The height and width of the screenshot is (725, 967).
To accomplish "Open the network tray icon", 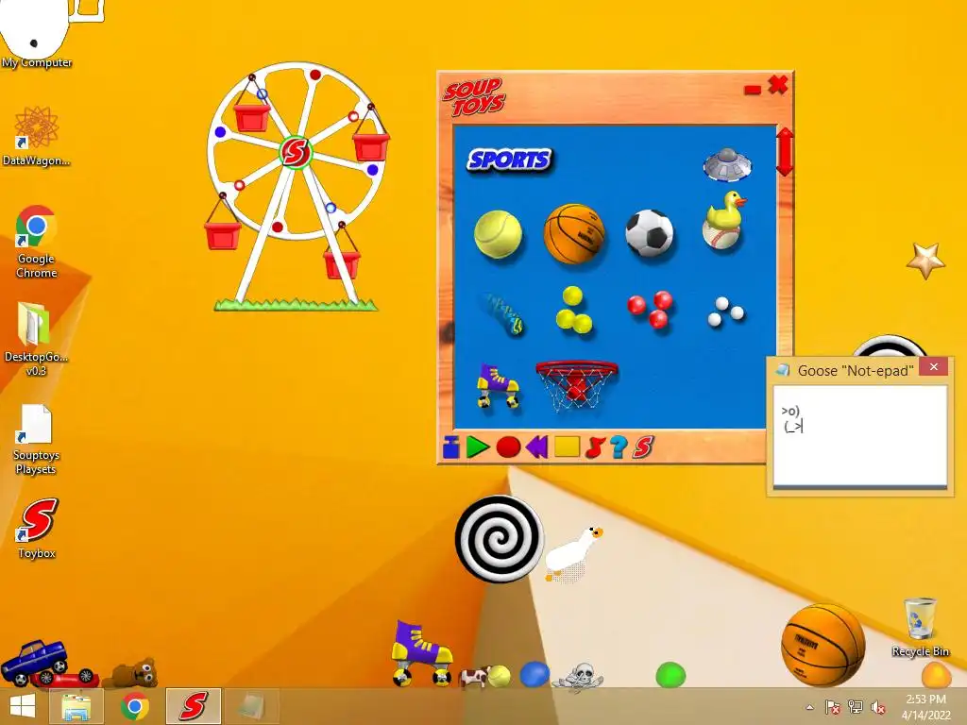I will (856, 707).
